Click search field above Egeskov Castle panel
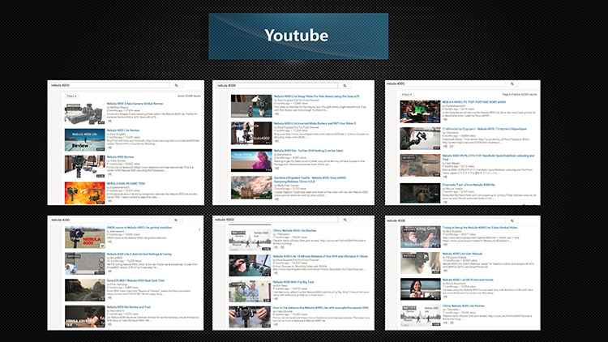Viewport: 608px width, 342px height. point(277,85)
